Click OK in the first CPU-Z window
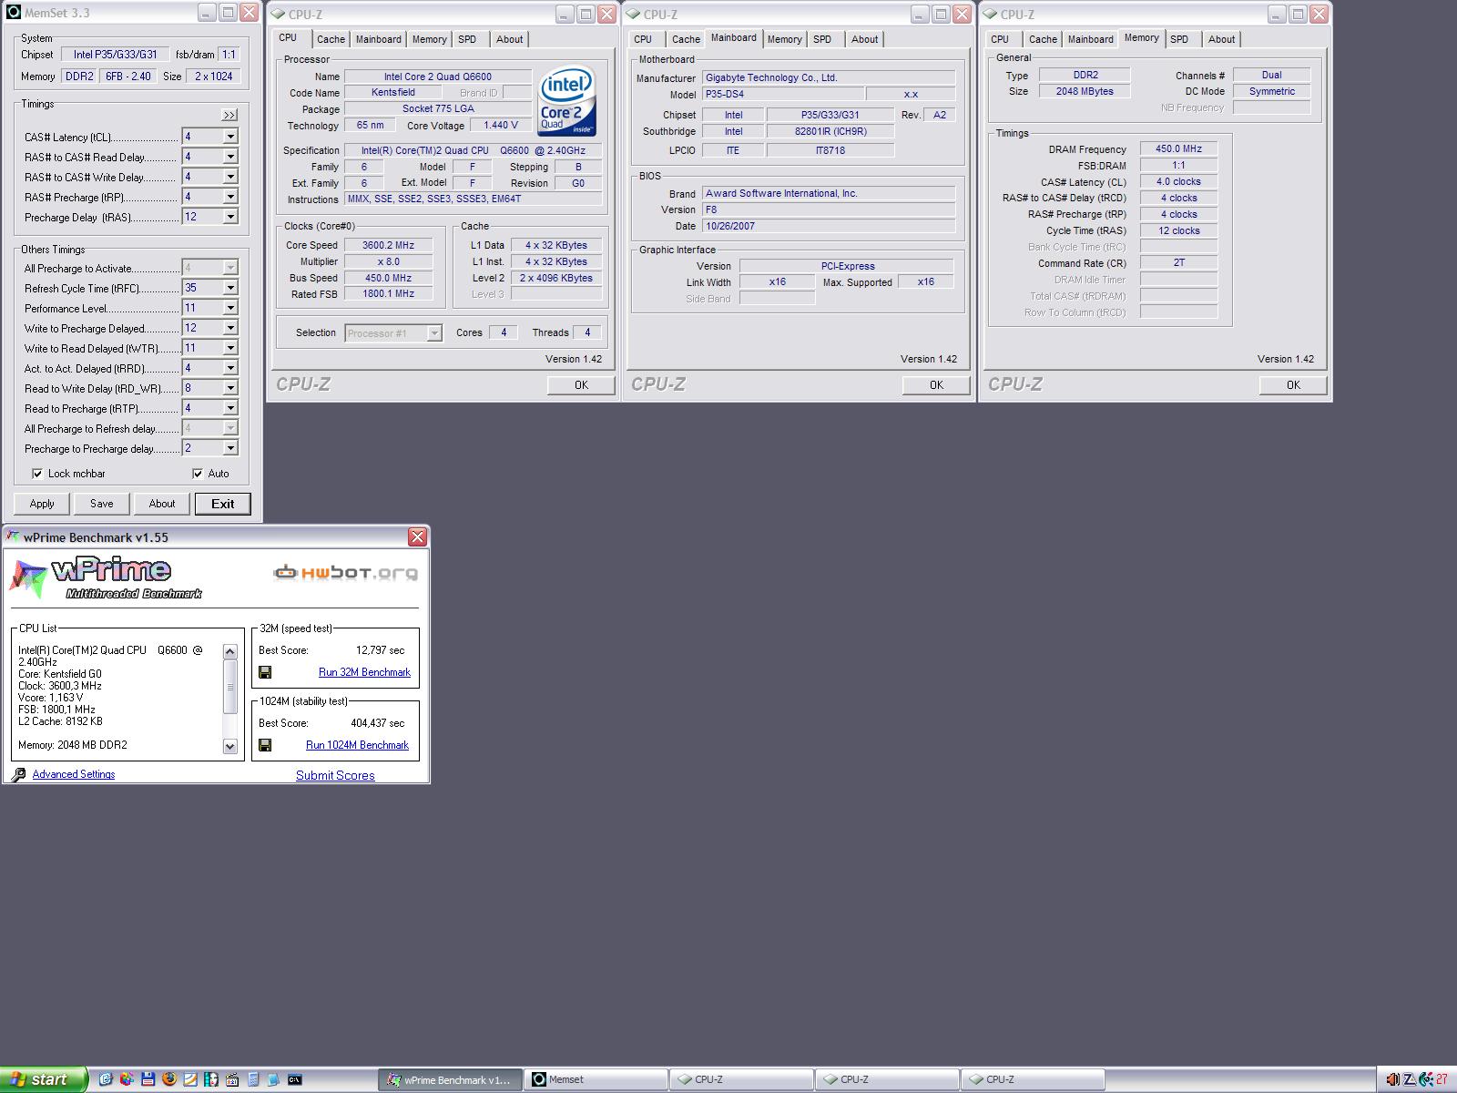1457x1093 pixels. [x=581, y=385]
